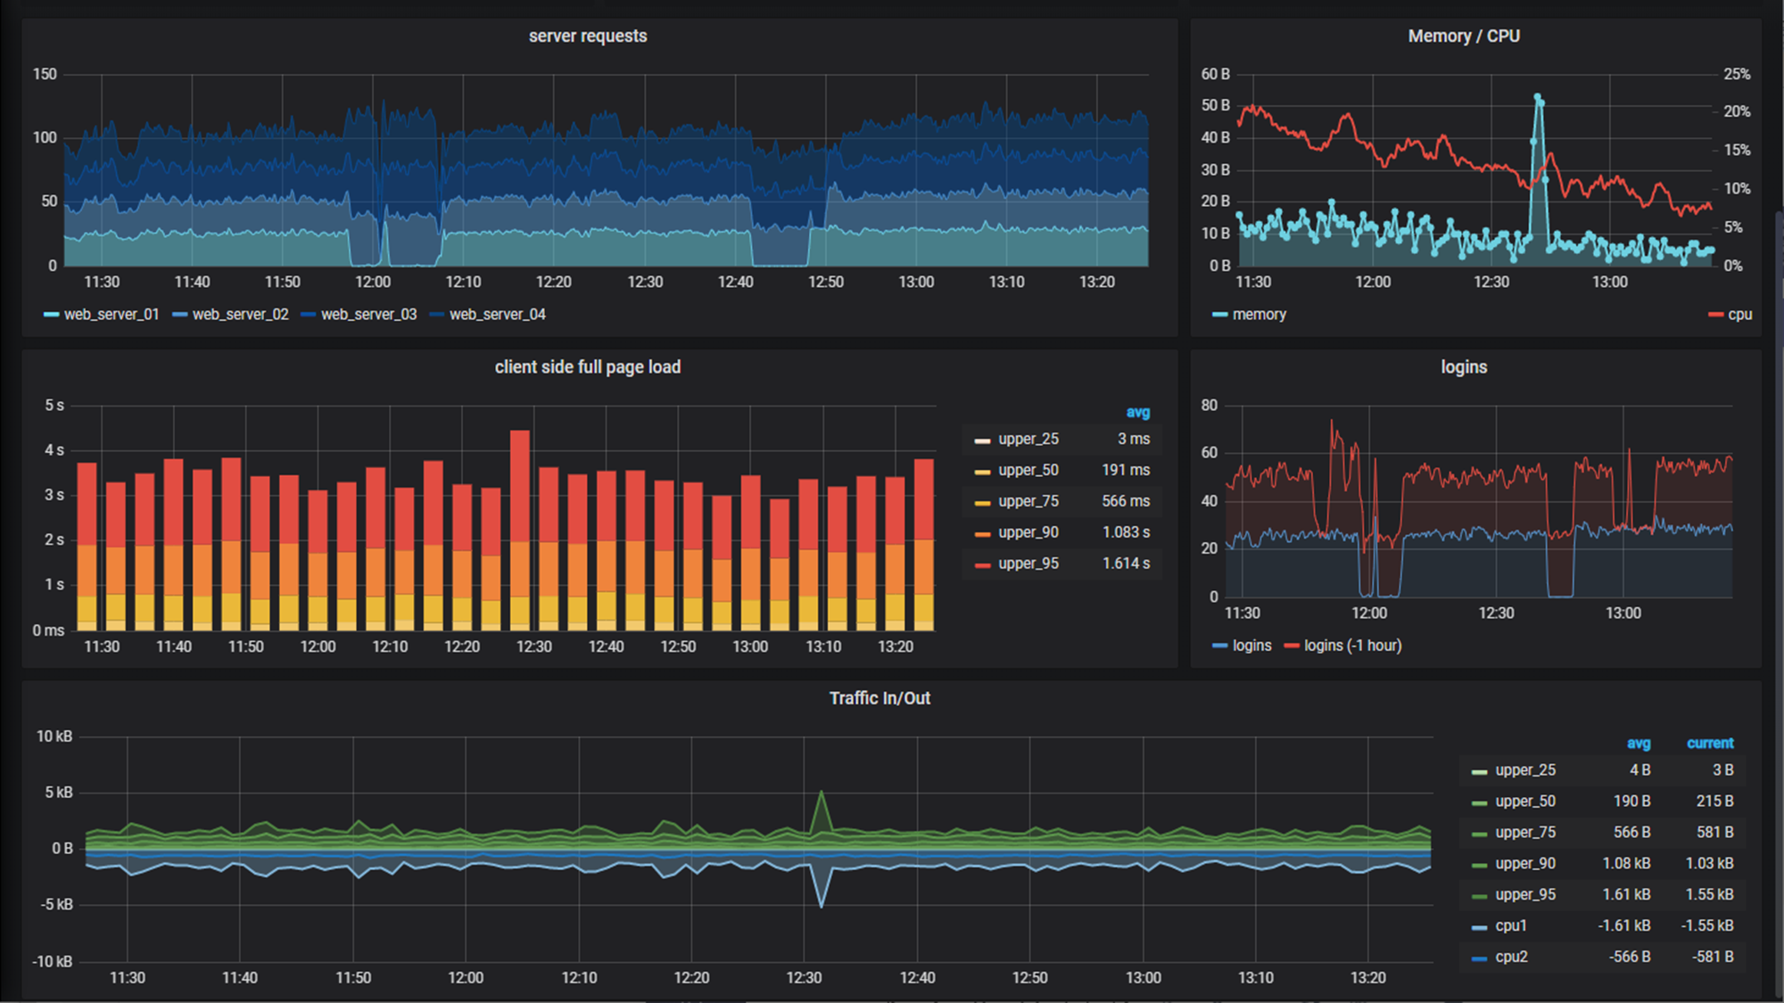Select cpu2 in Traffic legend

coord(1511,958)
